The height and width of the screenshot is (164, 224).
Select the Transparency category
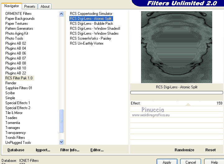(16, 133)
